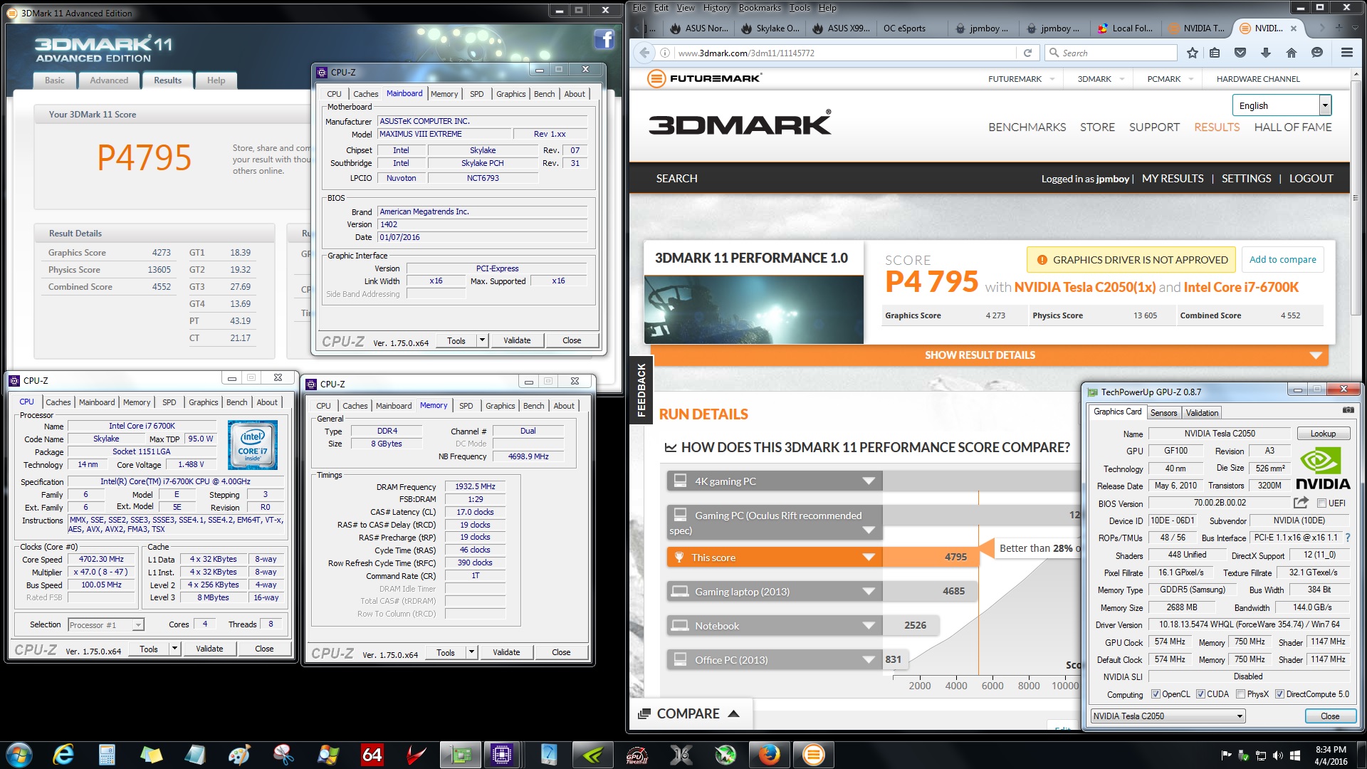The image size is (1367, 769).
Task: Click the vertical FEEDBACK side tab
Action: 641,389
